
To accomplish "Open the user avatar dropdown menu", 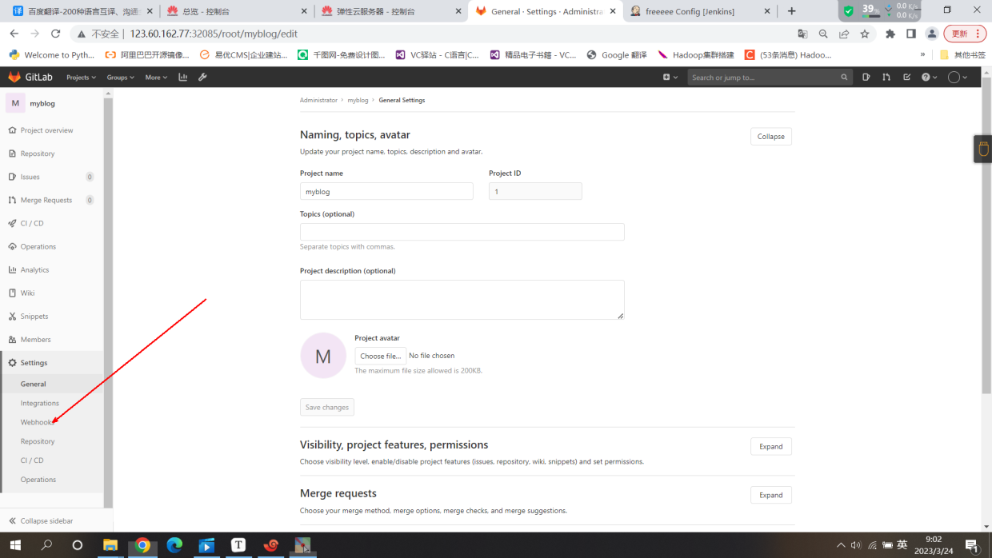I will pyautogui.click(x=958, y=78).
